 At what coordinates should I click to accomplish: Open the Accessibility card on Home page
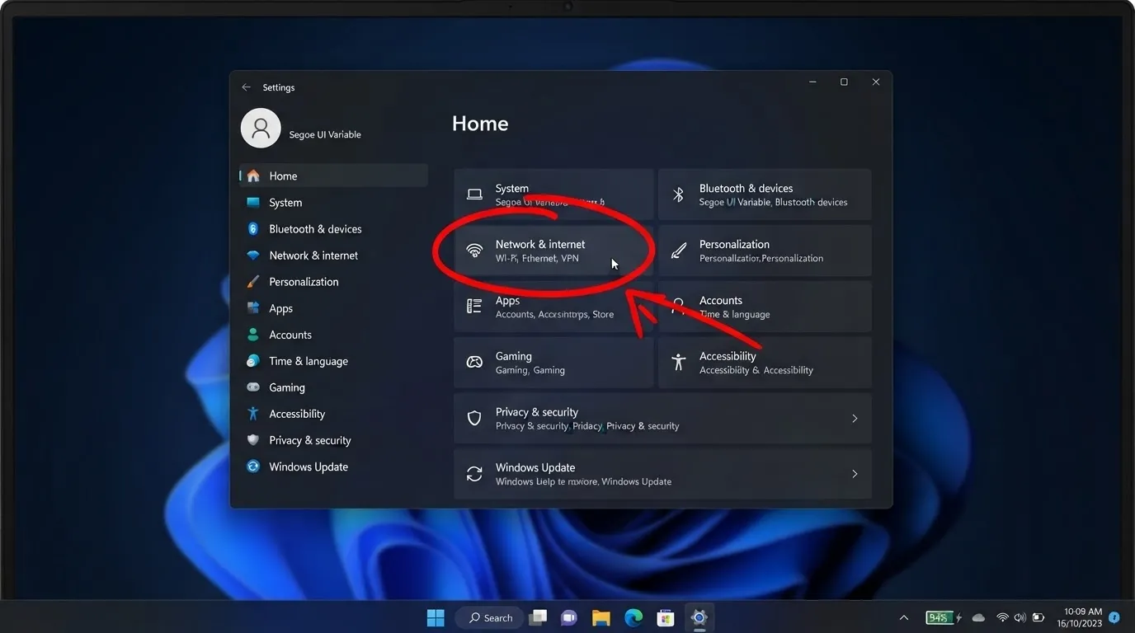pos(765,363)
